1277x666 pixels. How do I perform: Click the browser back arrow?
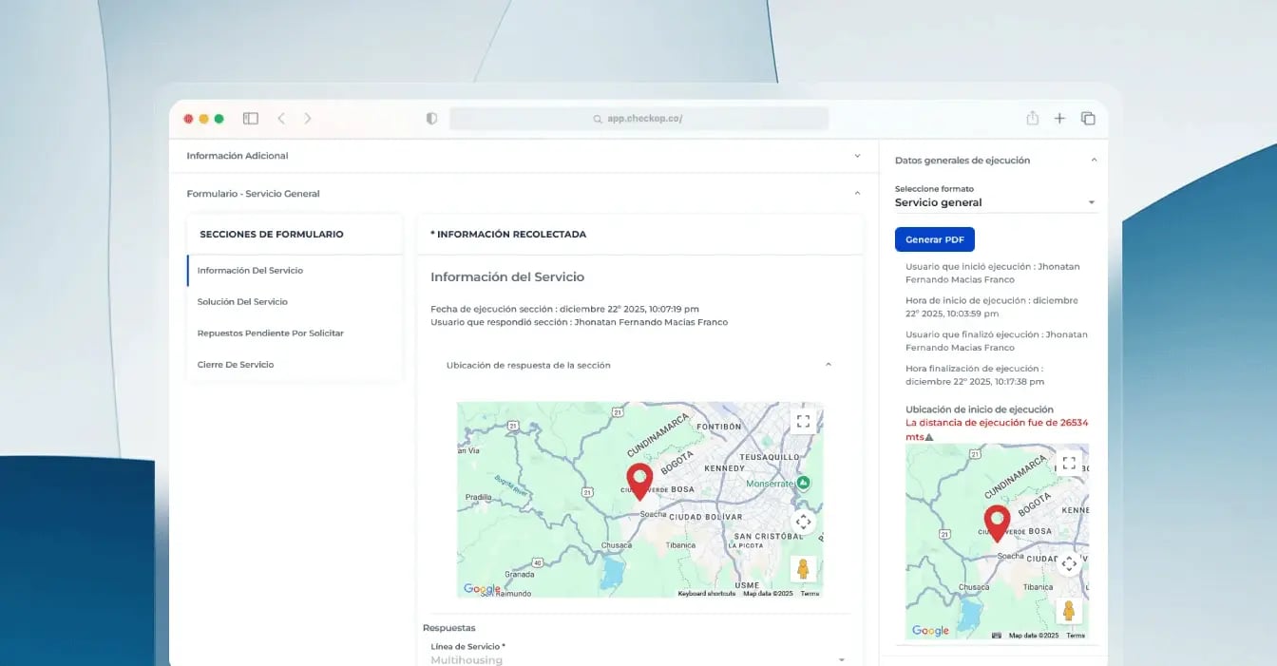(281, 119)
